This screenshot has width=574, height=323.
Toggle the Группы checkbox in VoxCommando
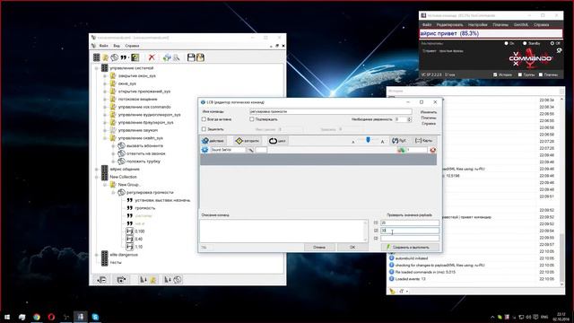coord(520,74)
